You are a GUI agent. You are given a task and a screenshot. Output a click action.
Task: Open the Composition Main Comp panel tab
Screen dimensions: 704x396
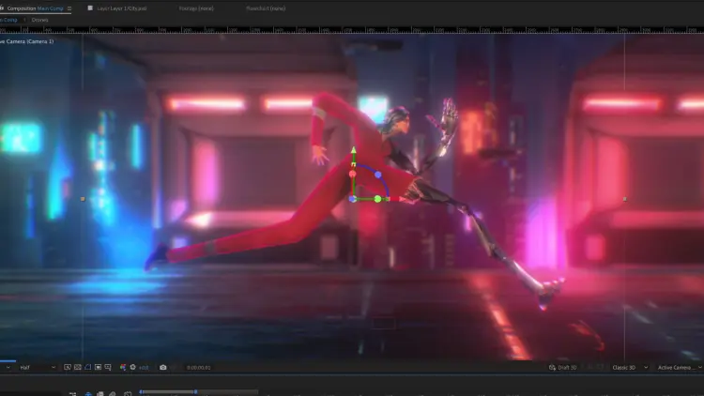(x=35, y=8)
